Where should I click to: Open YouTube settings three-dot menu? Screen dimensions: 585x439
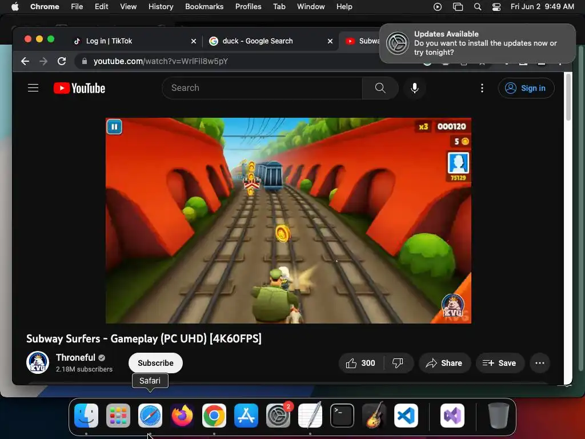pos(482,88)
